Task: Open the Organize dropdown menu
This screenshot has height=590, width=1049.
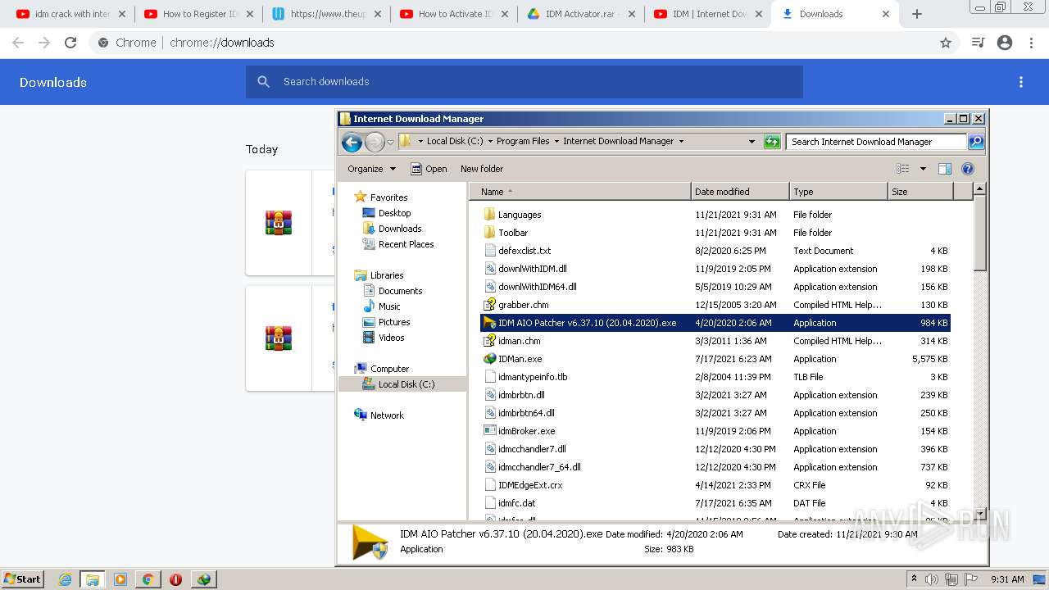Action: [x=371, y=169]
